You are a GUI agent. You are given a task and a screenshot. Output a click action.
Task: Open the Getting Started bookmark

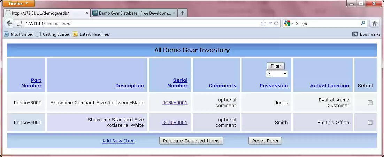pyautogui.click(x=53, y=34)
